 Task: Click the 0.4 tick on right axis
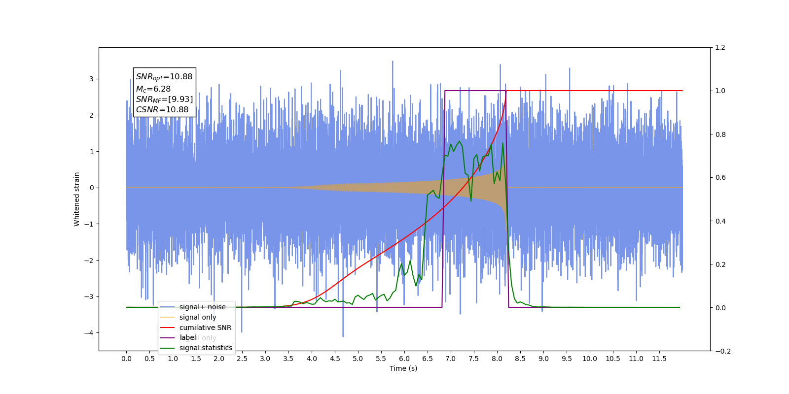point(720,221)
